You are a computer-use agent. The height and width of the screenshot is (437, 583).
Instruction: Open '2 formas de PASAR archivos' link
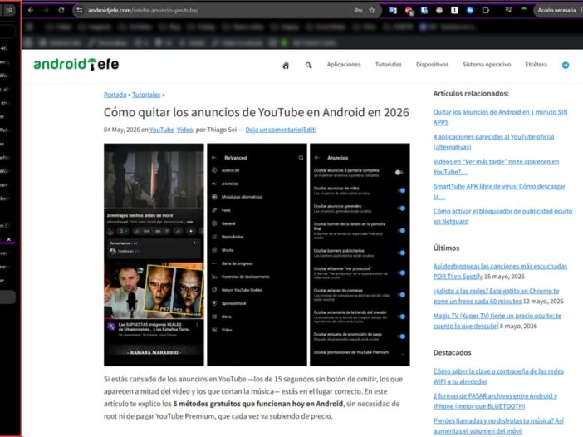pos(495,401)
